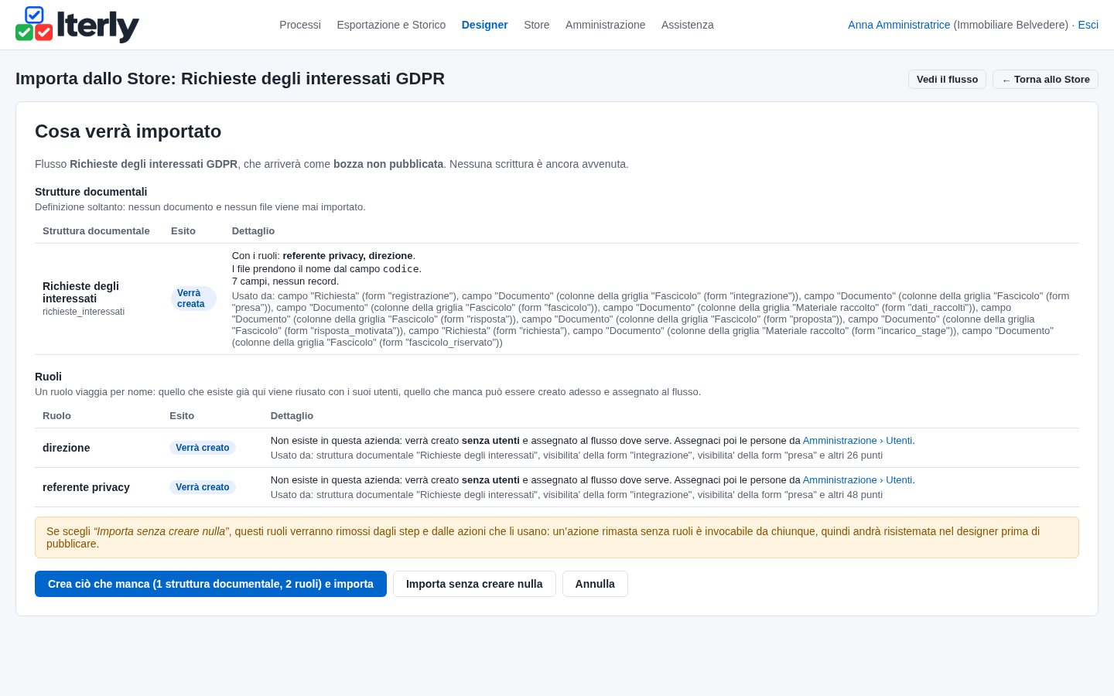Navigate to Amministrazione in top menu

[605, 25]
